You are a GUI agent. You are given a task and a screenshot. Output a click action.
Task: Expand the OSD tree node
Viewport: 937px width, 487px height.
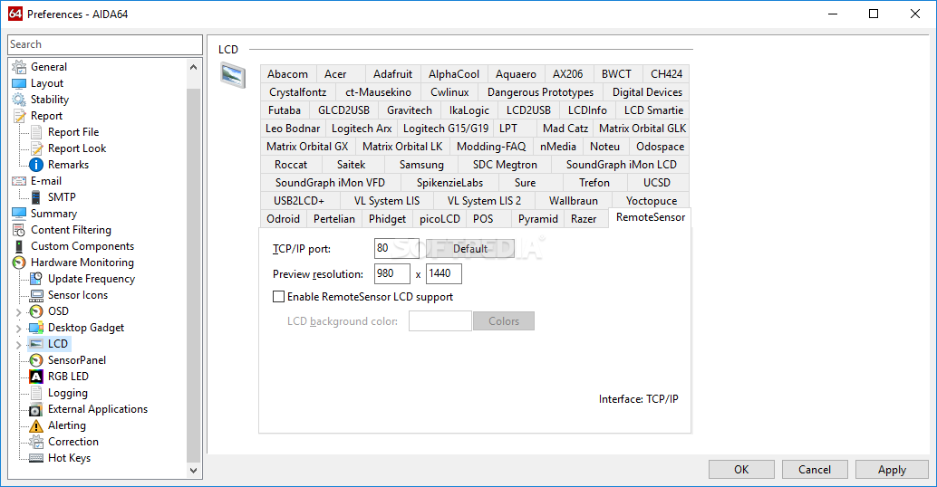click(x=18, y=312)
